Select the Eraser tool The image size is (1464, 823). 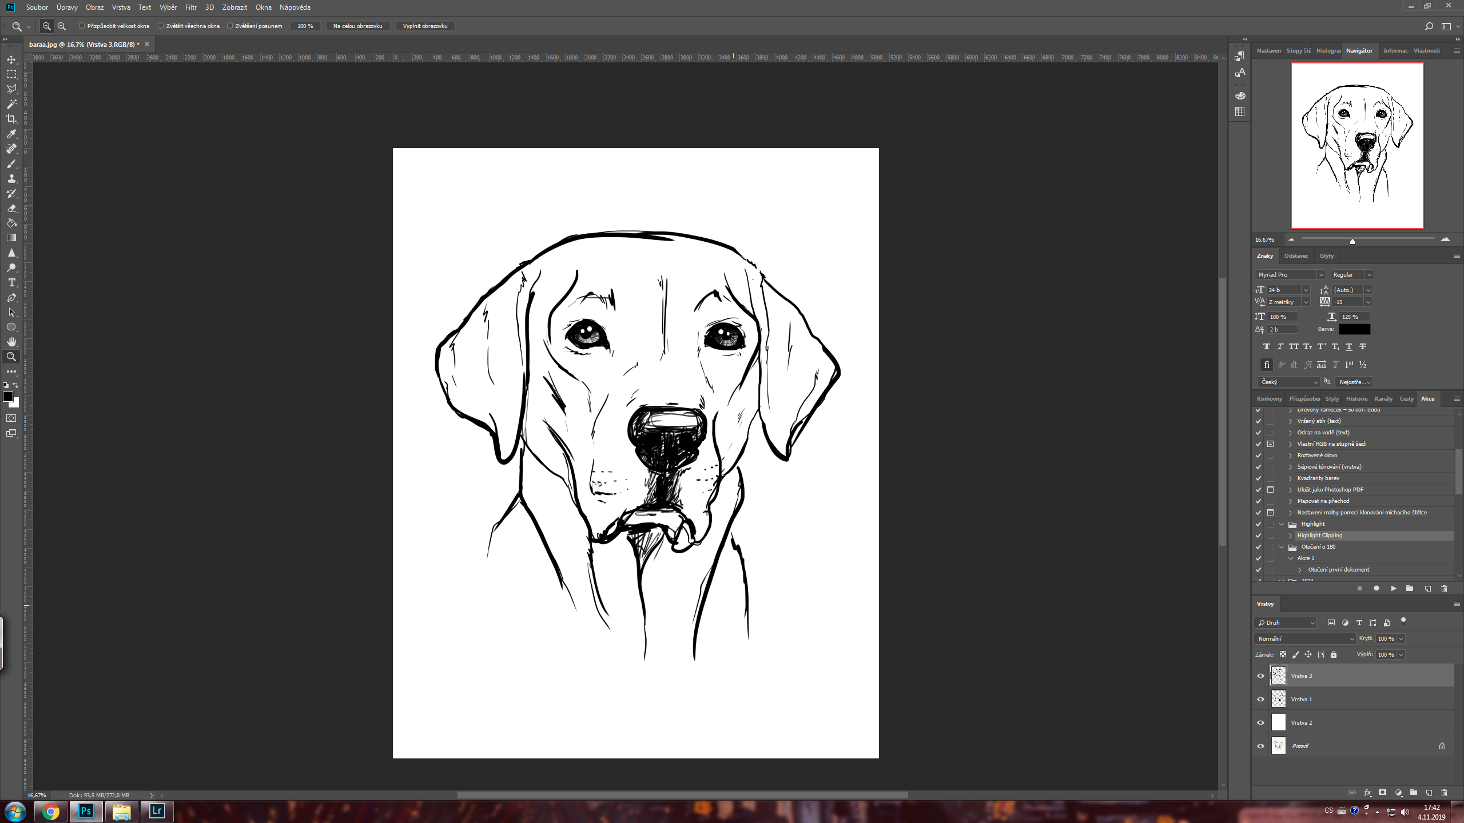[x=11, y=209]
